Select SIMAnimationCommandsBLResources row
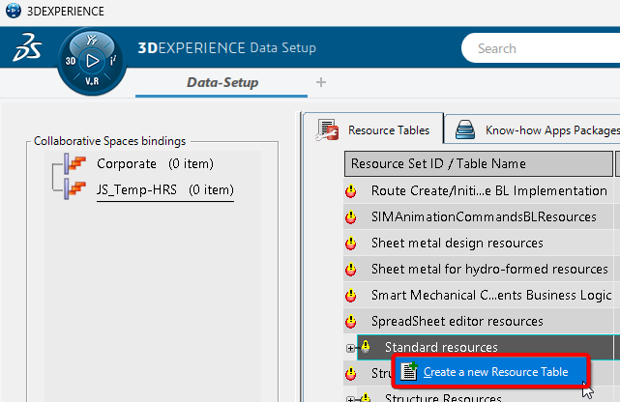 coord(479,216)
